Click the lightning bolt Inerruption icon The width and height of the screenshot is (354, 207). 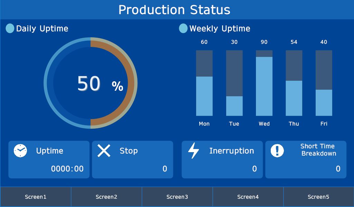point(193,151)
